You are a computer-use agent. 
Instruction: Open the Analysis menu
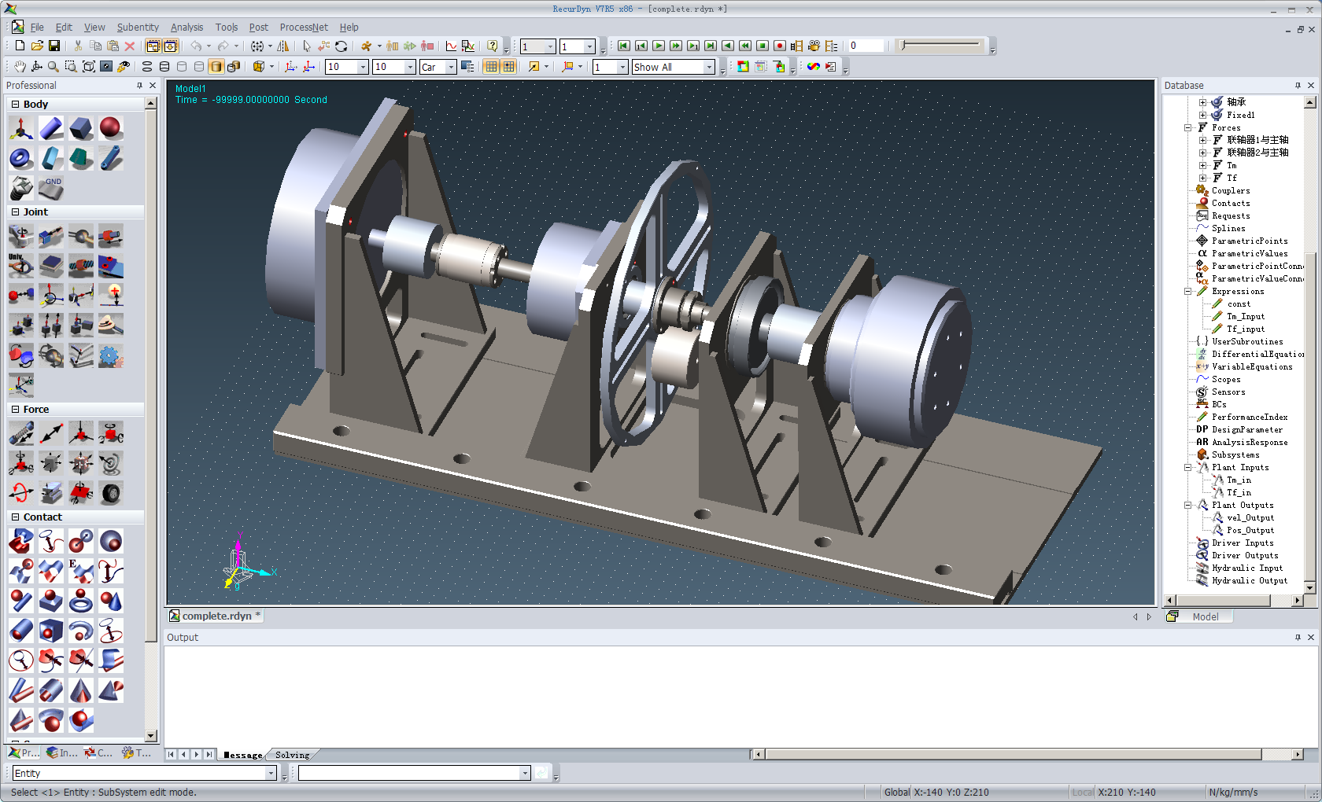click(x=186, y=27)
